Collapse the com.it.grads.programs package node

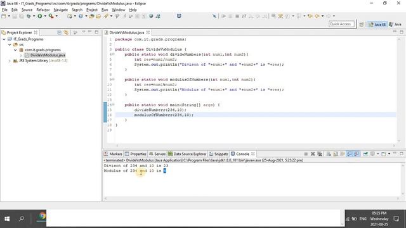point(15,50)
